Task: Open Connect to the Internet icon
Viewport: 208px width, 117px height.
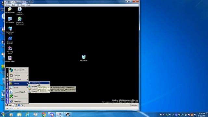Action: tap(19, 21)
